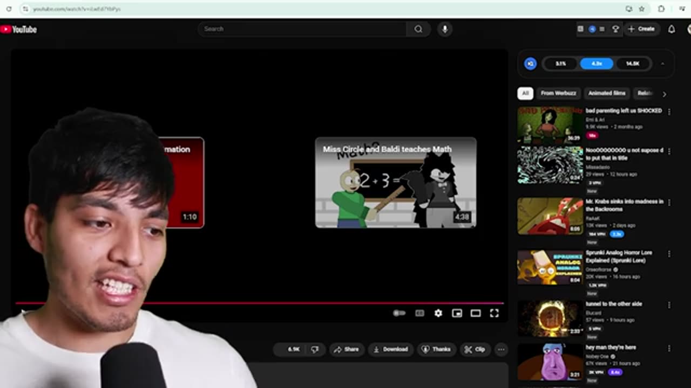Viewport: 691px width, 388px height.
Task: Collapse the stats panel arrow
Action: click(662, 64)
